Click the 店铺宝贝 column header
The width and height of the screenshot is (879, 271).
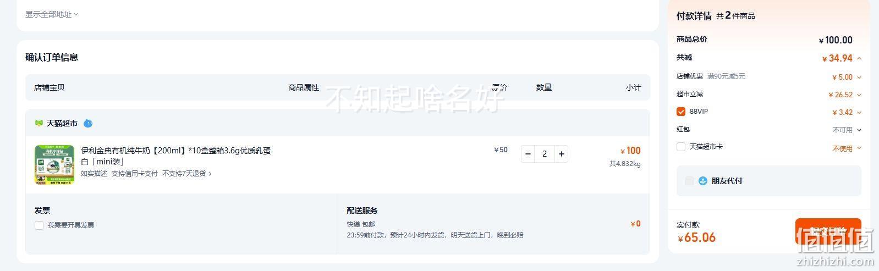click(50, 87)
